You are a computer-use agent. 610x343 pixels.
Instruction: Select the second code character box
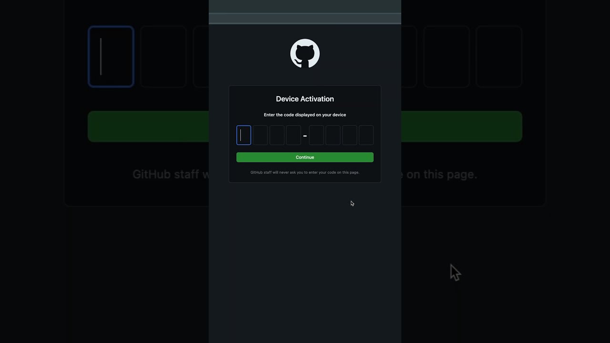(x=260, y=135)
